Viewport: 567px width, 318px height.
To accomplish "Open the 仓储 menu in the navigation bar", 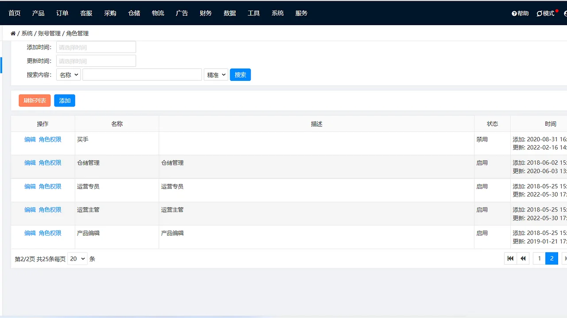I will pos(134,13).
